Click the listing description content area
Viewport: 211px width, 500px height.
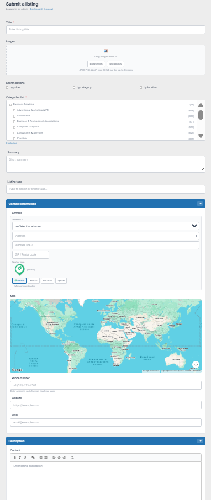coord(106,481)
